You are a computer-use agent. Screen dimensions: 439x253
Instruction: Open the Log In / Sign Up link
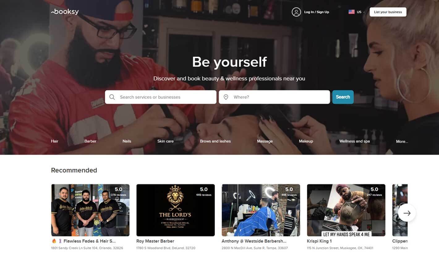point(317,12)
